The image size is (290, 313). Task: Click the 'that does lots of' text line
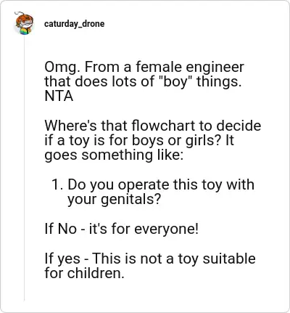coord(99,81)
